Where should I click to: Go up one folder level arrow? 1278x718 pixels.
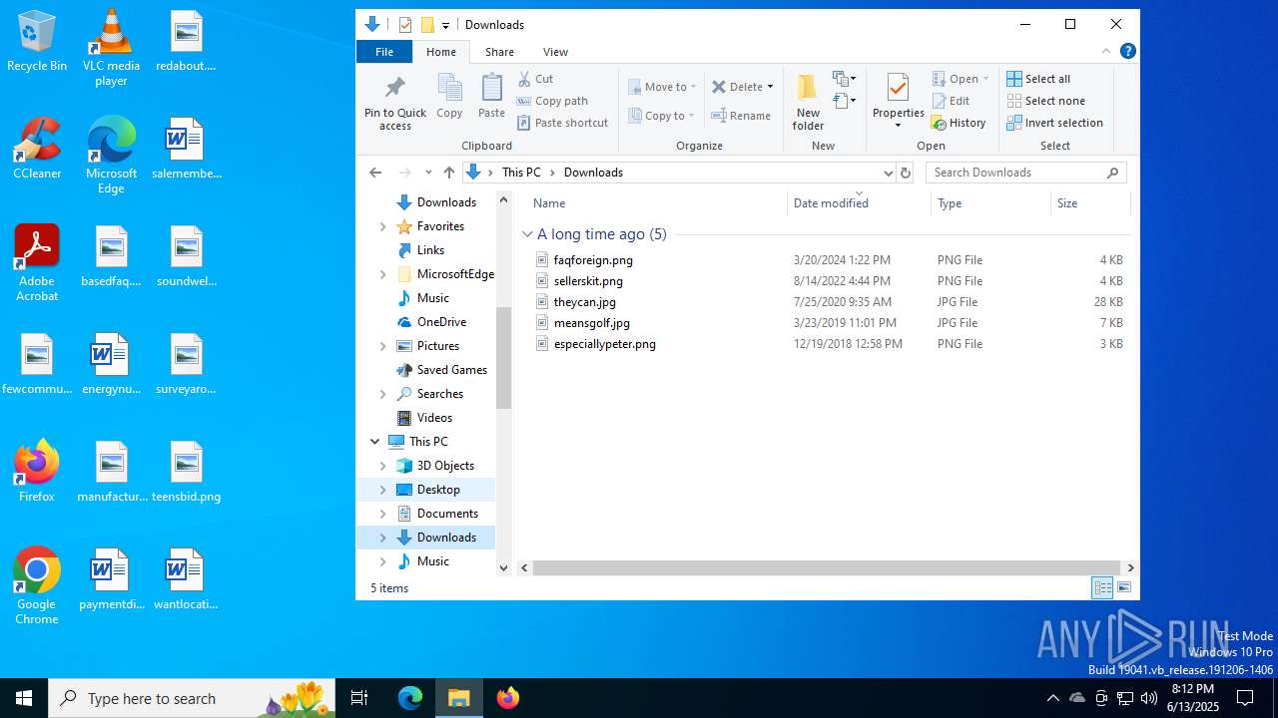[x=449, y=173]
